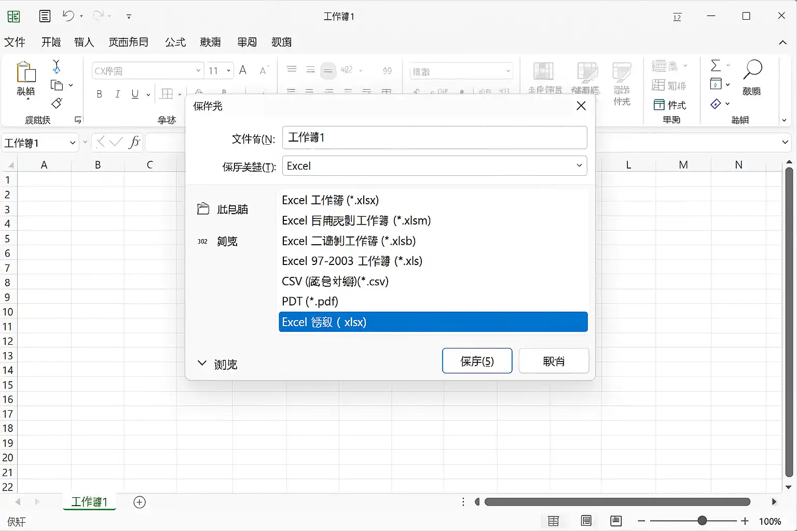Click the zoom slider handle
Viewport: 797px width, 531px height.
[x=702, y=521]
